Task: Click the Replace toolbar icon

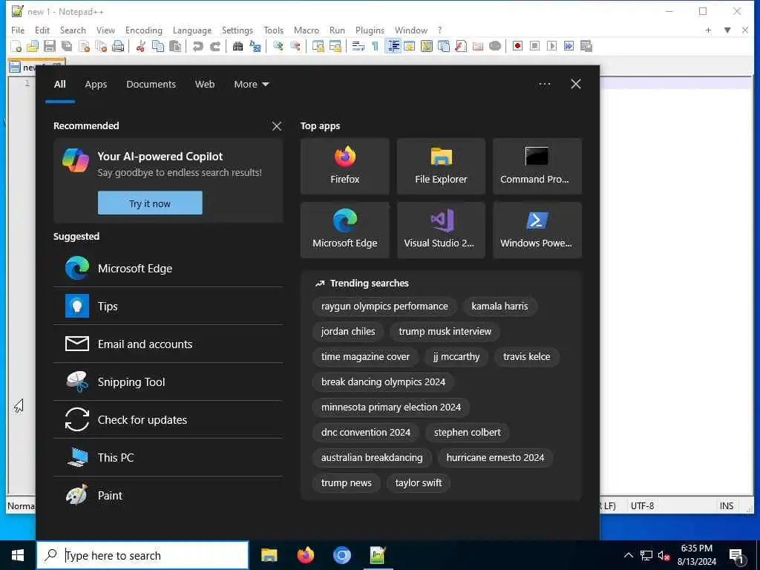Action: 255,46
